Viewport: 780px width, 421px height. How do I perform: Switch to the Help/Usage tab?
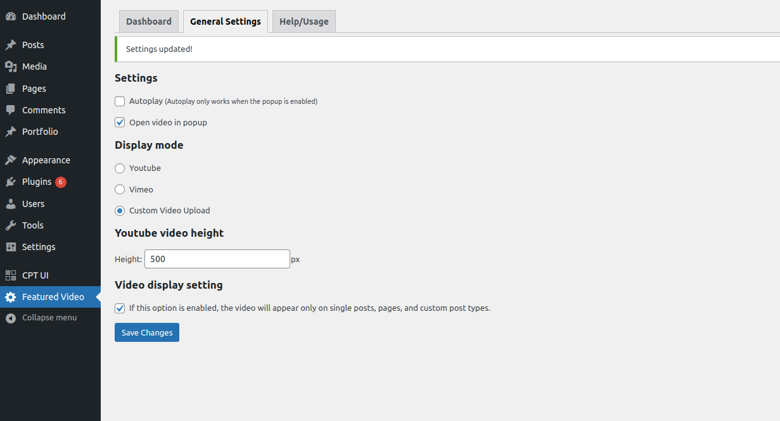click(x=304, y=22)
